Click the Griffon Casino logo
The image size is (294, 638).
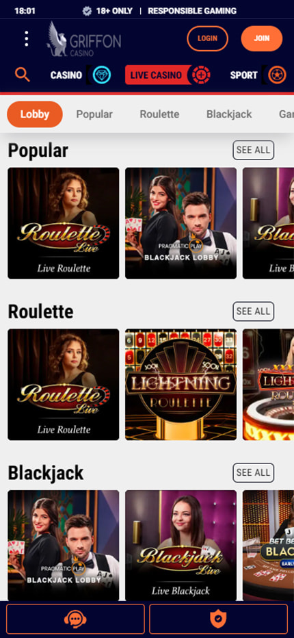tap(84, 39)
